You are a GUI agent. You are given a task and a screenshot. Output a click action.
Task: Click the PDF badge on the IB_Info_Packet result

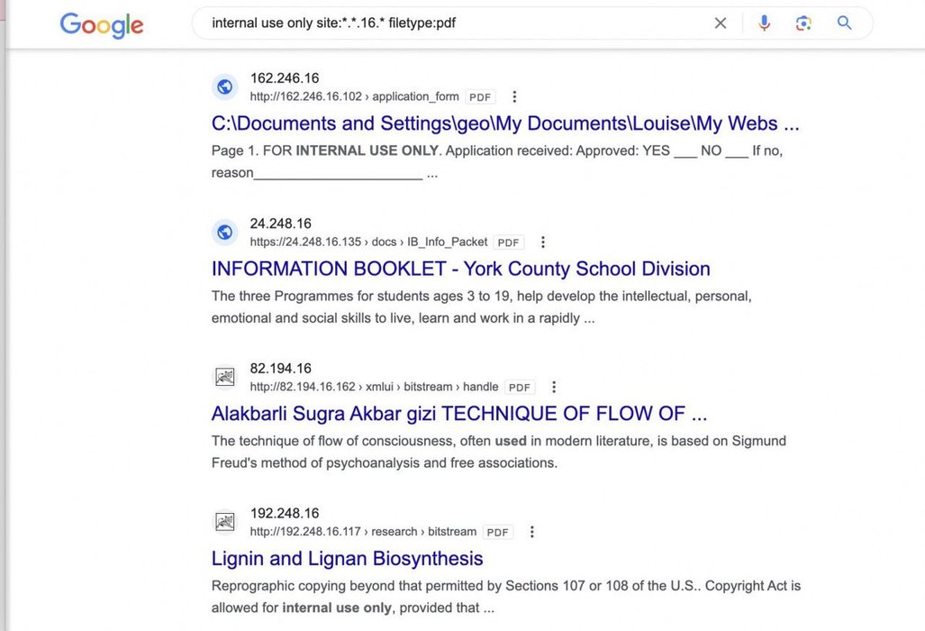[x=509, y=242]
